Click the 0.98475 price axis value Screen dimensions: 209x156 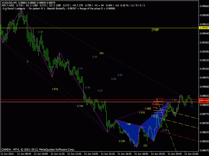[204, 150]
